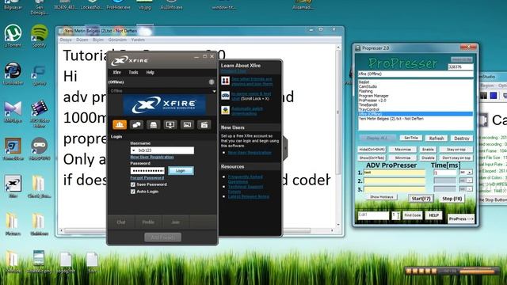Click Find Code button in ProPresser
This screenshot has height=285, width=507.
[x=412, y=215]
